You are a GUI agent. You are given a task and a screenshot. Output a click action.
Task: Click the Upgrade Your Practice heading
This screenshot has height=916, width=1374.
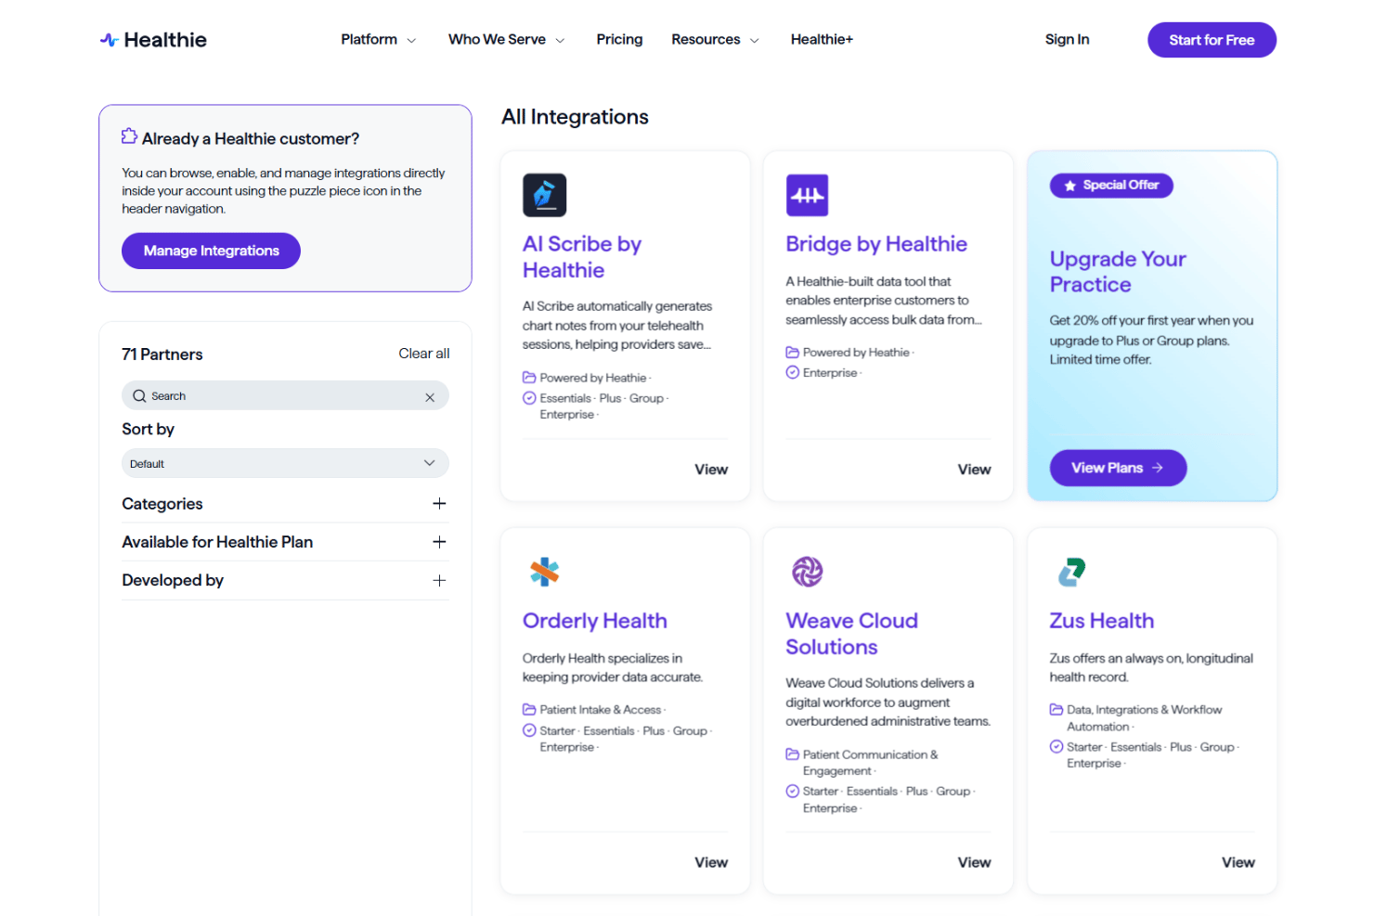[1118, 272]
